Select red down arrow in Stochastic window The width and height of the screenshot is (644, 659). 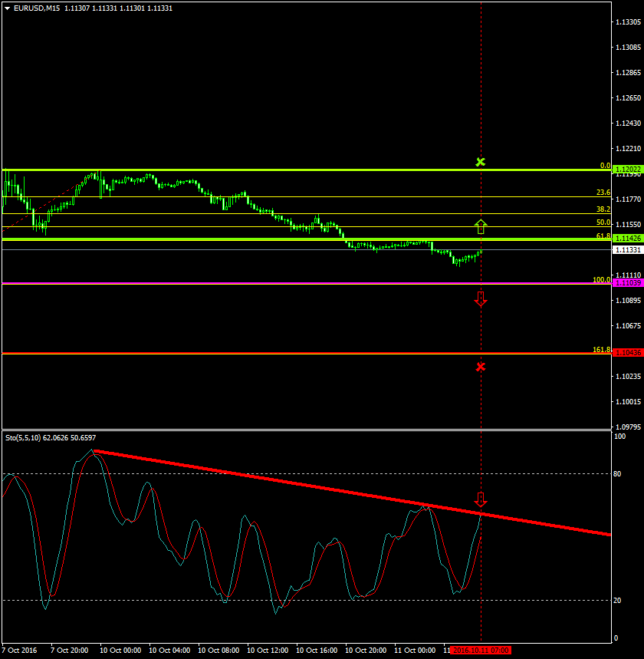481,499
